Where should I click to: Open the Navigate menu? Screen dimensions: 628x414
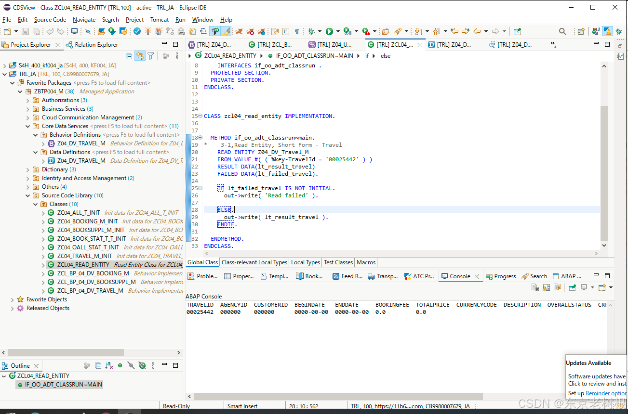point(84,20)
